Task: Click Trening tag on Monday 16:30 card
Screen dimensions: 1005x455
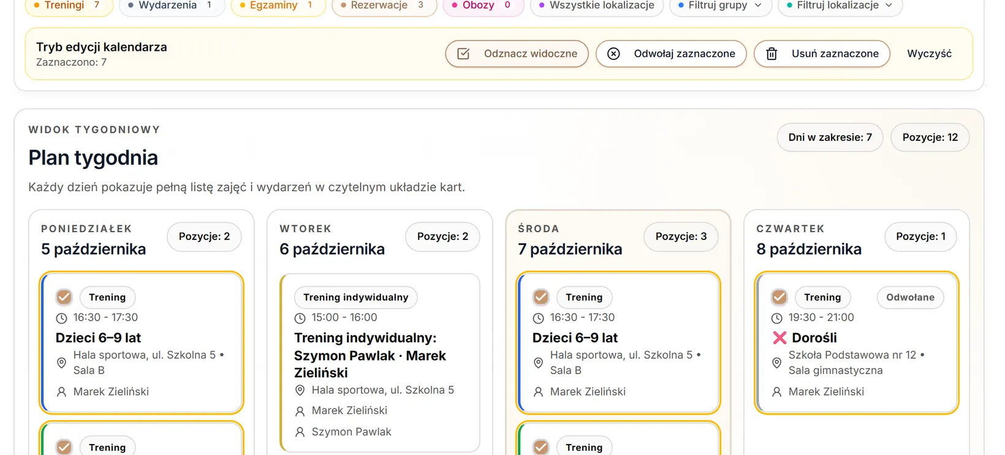Action: pos(107,297)
